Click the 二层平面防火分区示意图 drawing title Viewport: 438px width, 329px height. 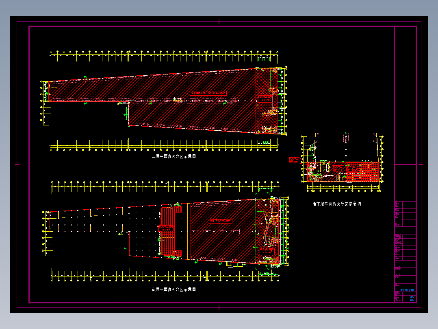coord(174,156)
